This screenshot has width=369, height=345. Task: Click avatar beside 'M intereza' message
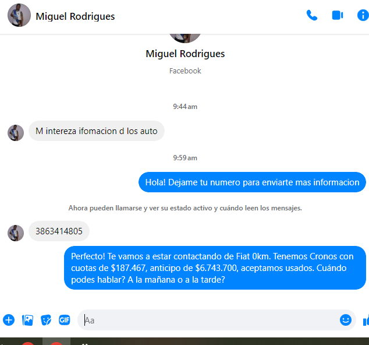coord(16,133)
